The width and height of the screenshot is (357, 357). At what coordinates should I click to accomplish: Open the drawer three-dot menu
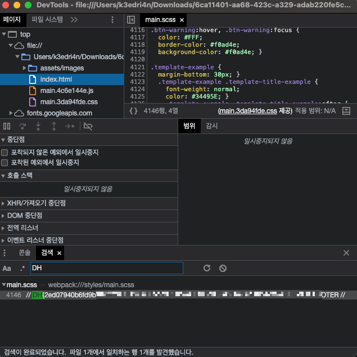pyautogui.click(x=4, y=253)
